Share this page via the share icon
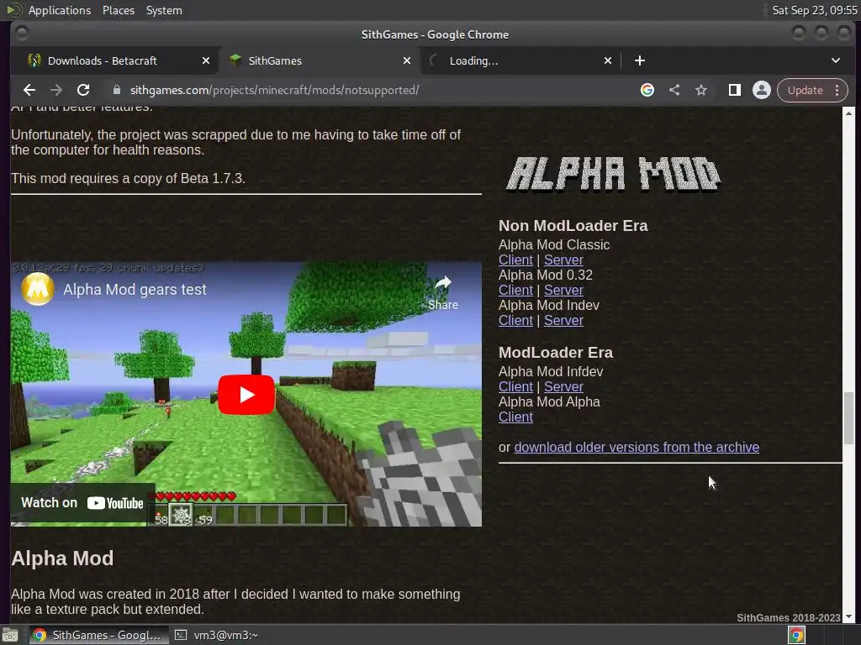Screen dimensions: 861x645 coord(674,90)
